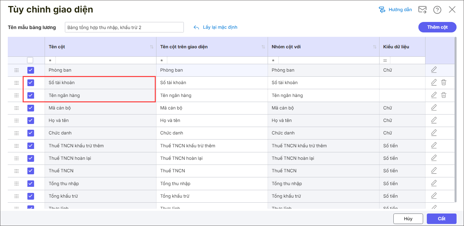
Task: Click edit pencil for Tổng thu nhập row
Action: tap(434, 183)
